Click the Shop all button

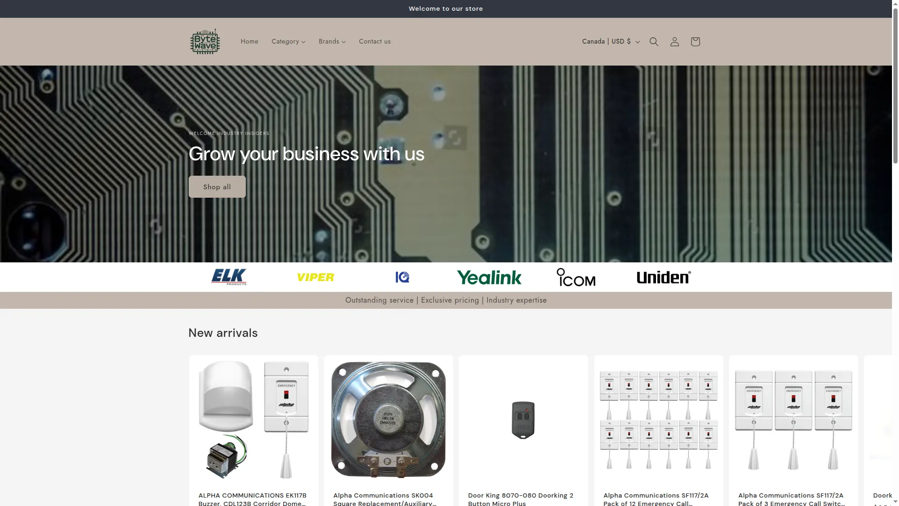point(217,187)
